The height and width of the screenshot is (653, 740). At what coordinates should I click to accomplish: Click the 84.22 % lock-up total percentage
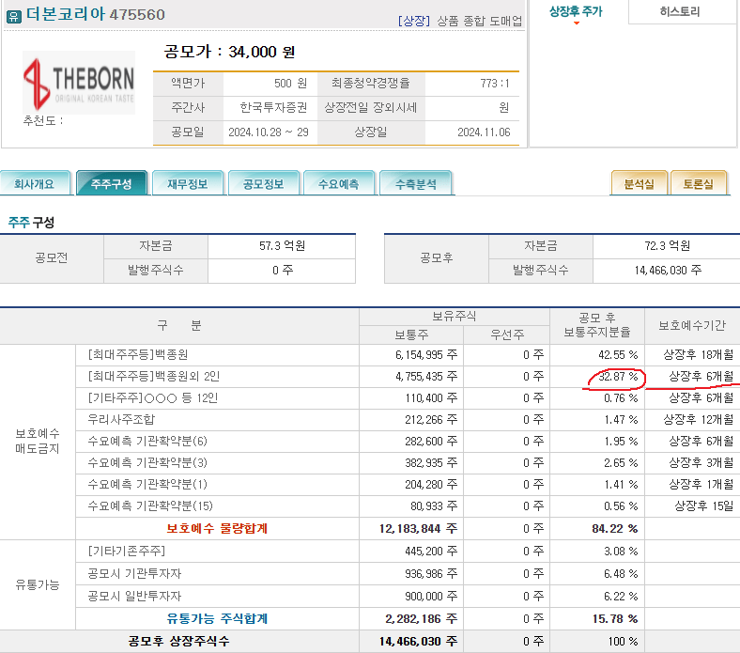615,529
